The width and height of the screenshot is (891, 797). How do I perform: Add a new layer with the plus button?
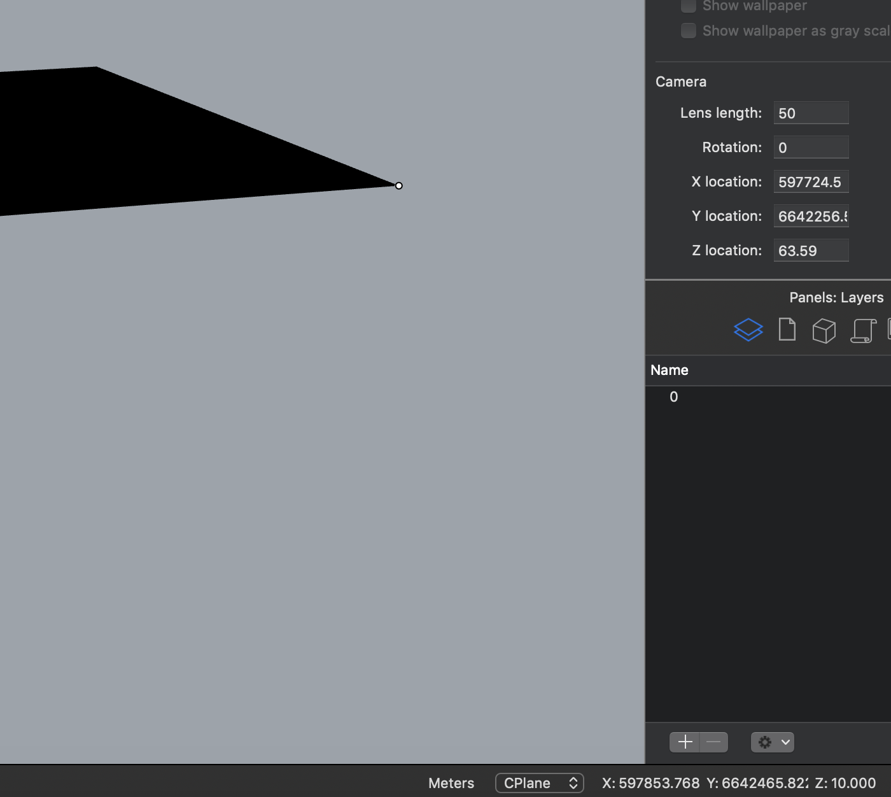tap(685, 742)
